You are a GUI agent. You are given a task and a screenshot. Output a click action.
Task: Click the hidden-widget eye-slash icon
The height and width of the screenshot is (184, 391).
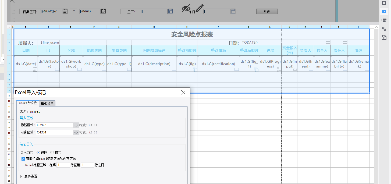[186, 9]
